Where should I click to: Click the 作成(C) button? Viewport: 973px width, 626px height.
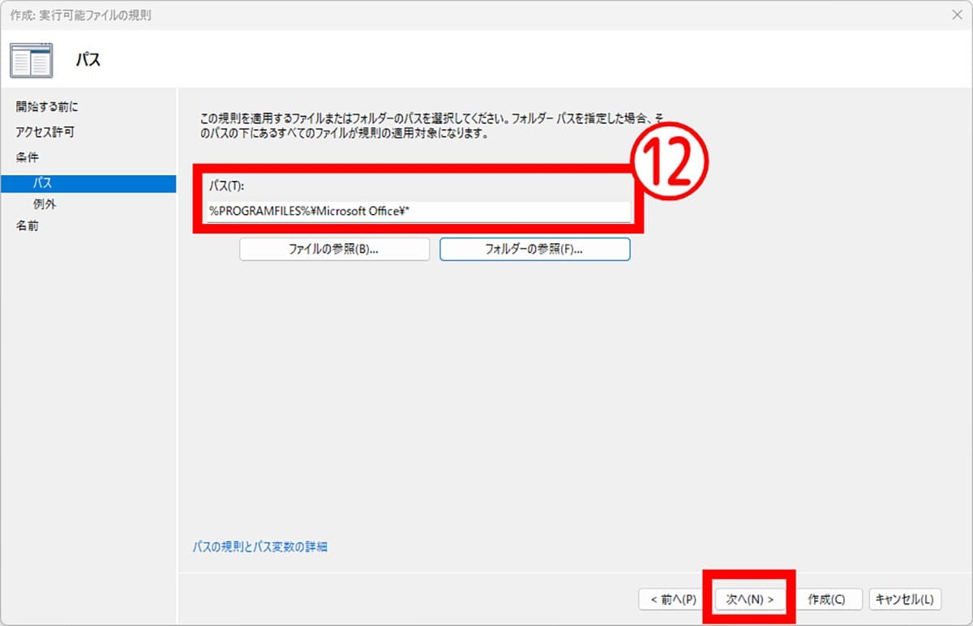point(826,599)
